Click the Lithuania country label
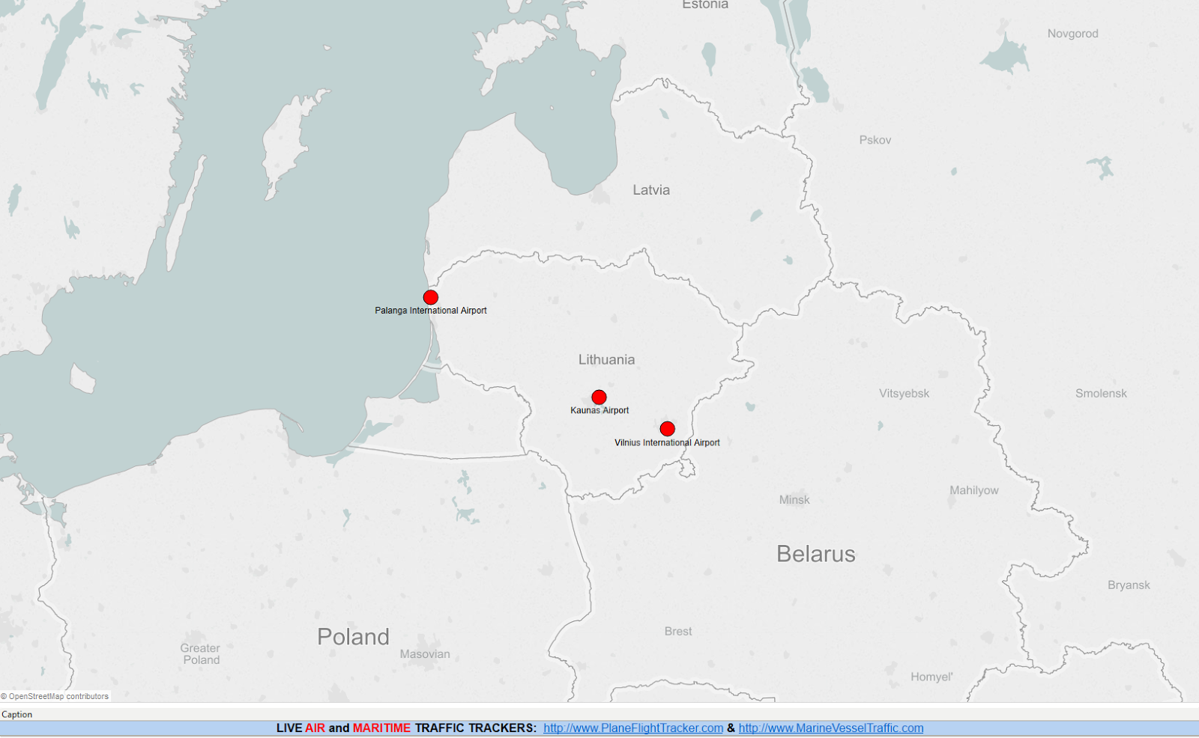 pos(607,360)
